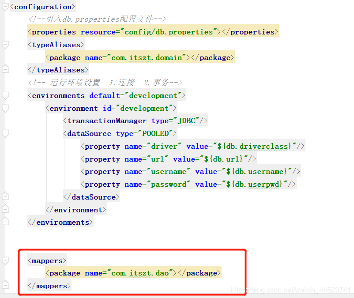Viewport: 354px width, 298px height.
Task: Collapse the environment id fold marker
Action: click(x=5, y=108)
